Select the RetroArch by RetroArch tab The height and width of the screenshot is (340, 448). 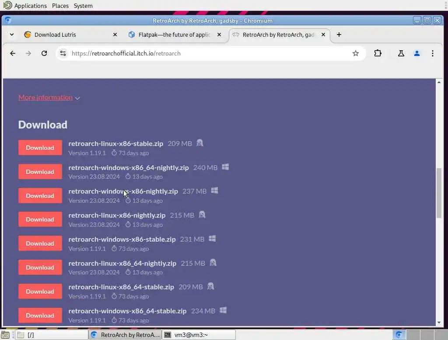coord(279,35)
